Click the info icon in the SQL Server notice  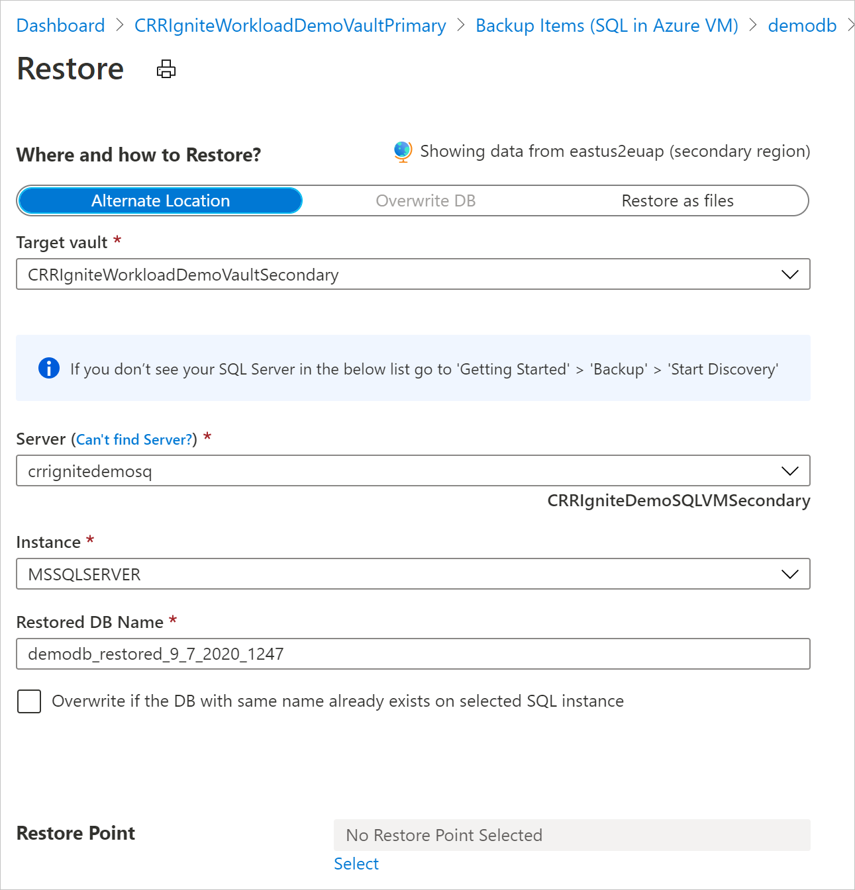click(48, 369)
